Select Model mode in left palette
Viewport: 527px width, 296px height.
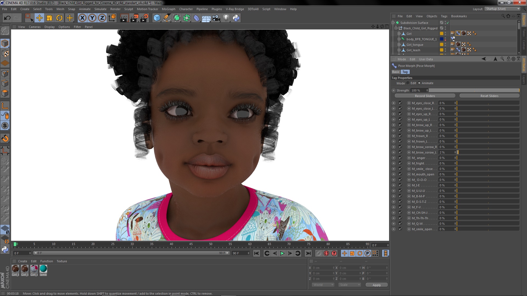click(x=5, y=43)
